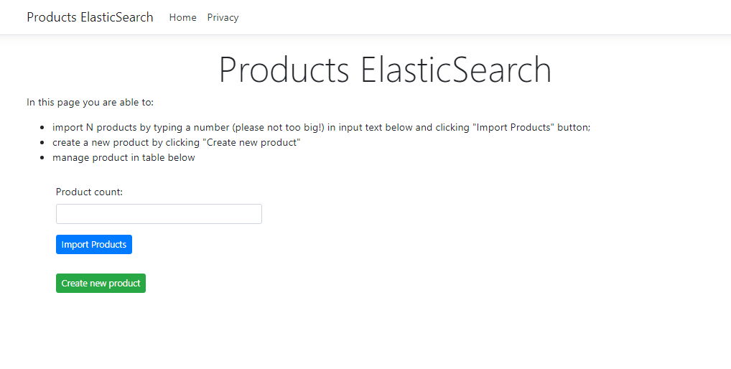Image resolution: width=731 pixels, height=369 pixels.
Task: Select the 'create a new product' bullet line
Action: [x=176, y=142]
